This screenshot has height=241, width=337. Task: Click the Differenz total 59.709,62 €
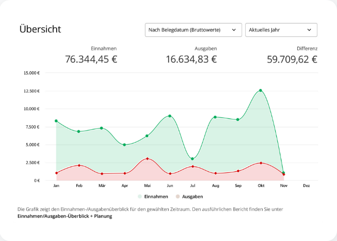point(291,59)
